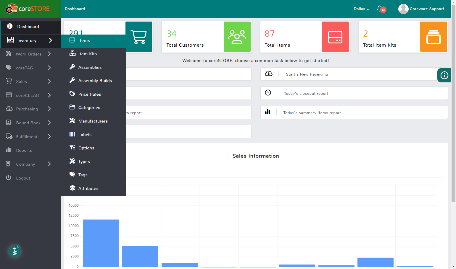Click the Reports chart icon in sidebar

pos(8,150)
